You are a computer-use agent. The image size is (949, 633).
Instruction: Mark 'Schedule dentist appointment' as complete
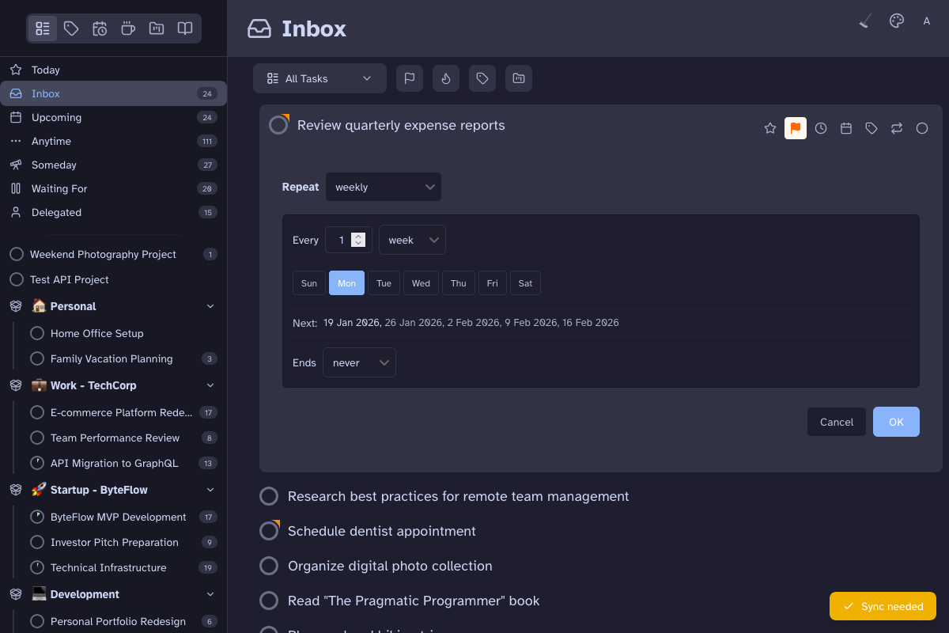(269, 530)
